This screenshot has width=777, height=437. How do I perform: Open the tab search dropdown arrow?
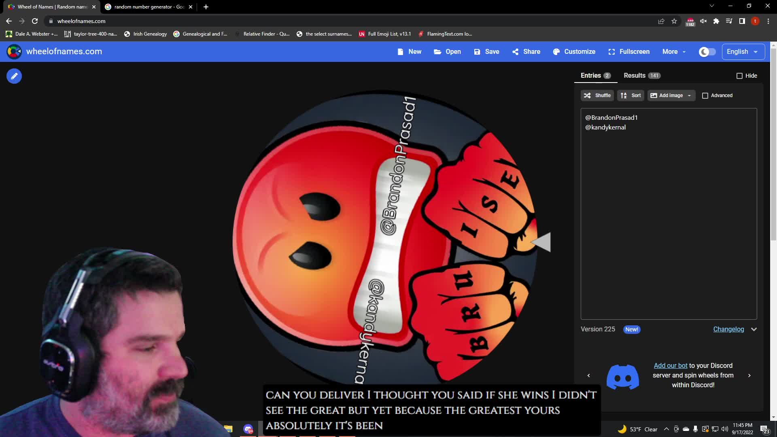[712, 6]
